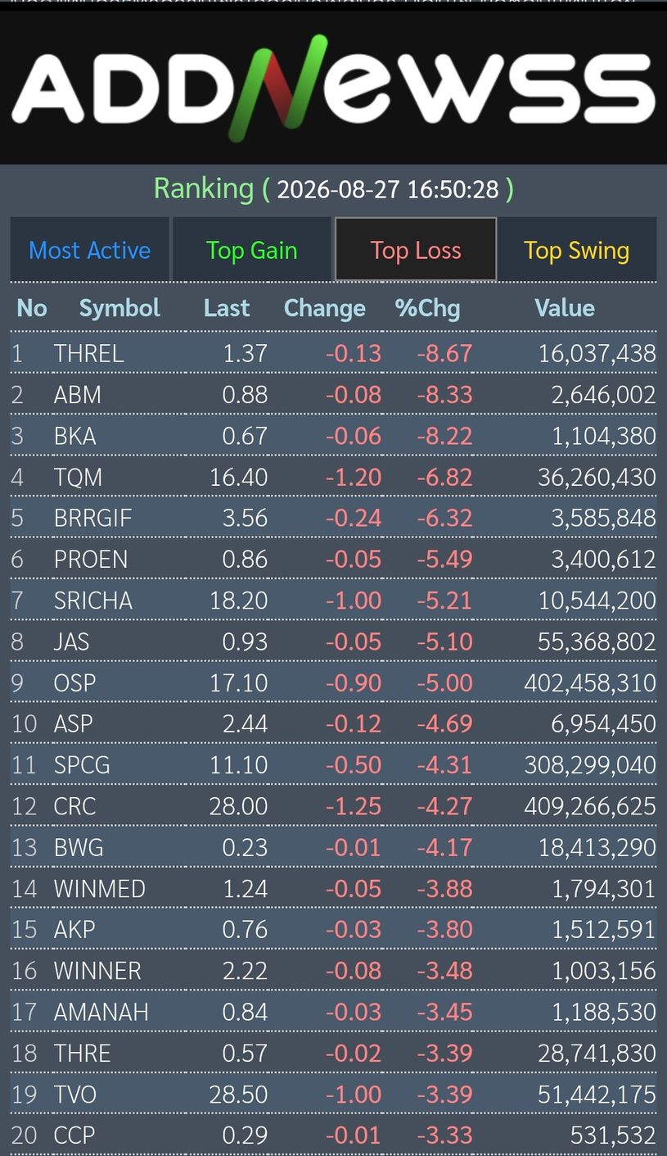Click the Change column header
This screenshot has height=1156, width=667.
pos(325,308)
